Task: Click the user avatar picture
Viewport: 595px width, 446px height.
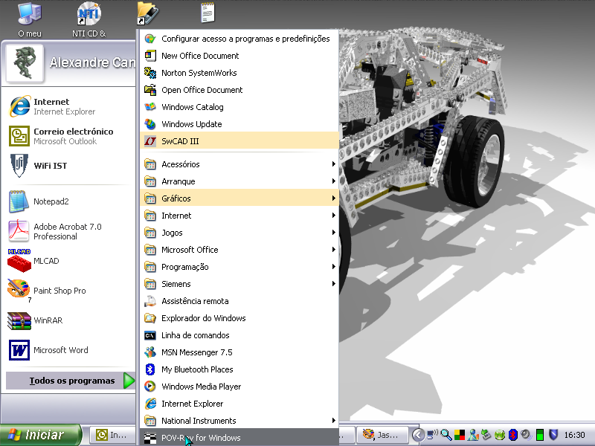Action: click(25, 63)
